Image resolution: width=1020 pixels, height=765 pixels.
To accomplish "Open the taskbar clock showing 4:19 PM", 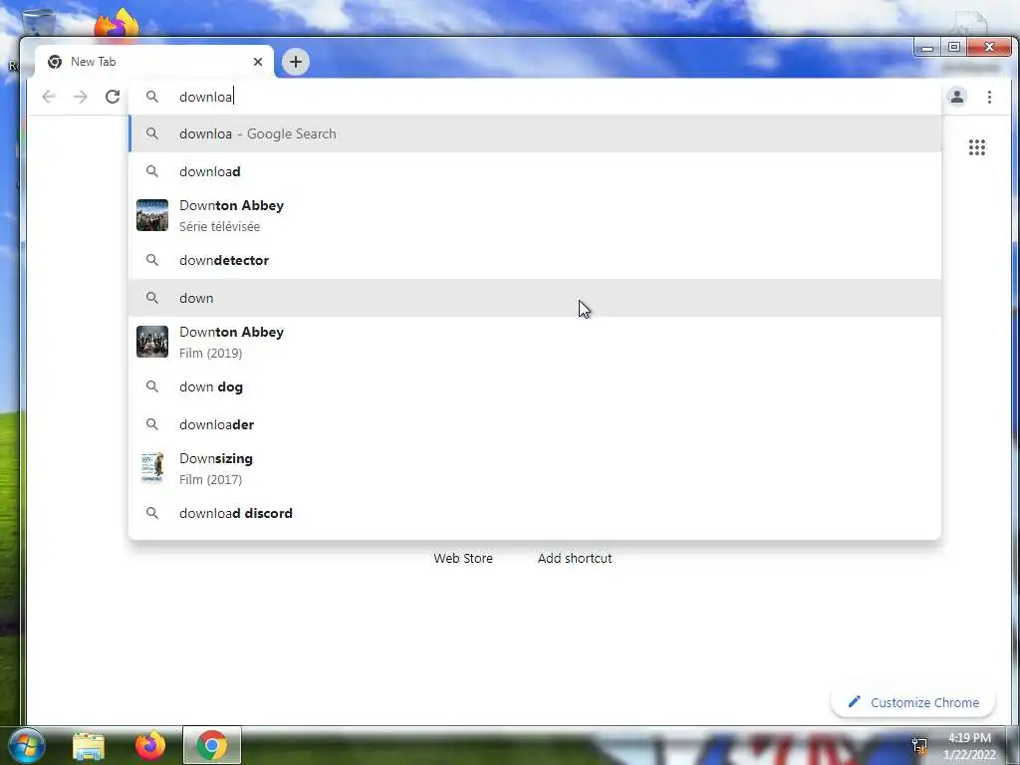I will coord(969,746).
